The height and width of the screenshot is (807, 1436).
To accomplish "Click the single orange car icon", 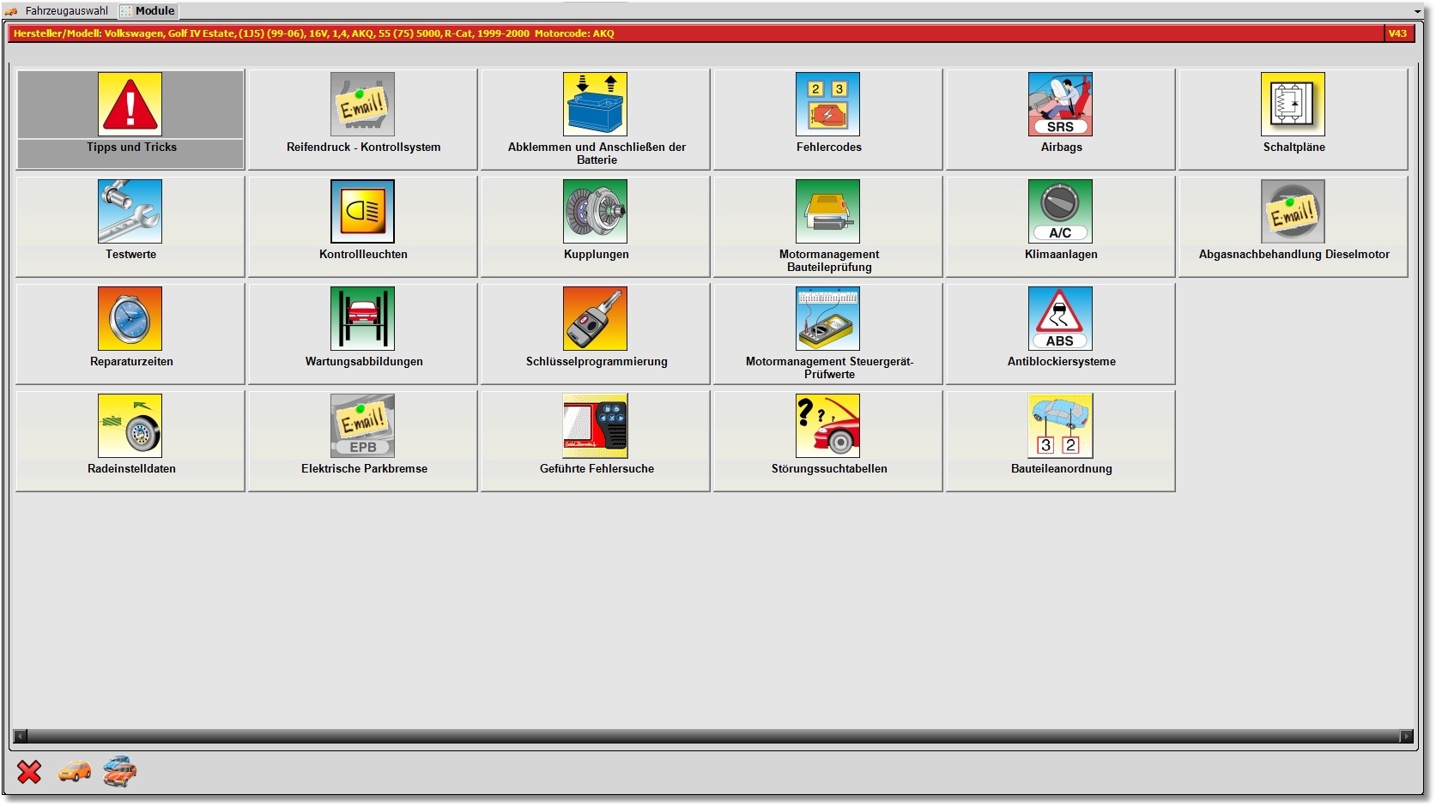I will [75, 771].
